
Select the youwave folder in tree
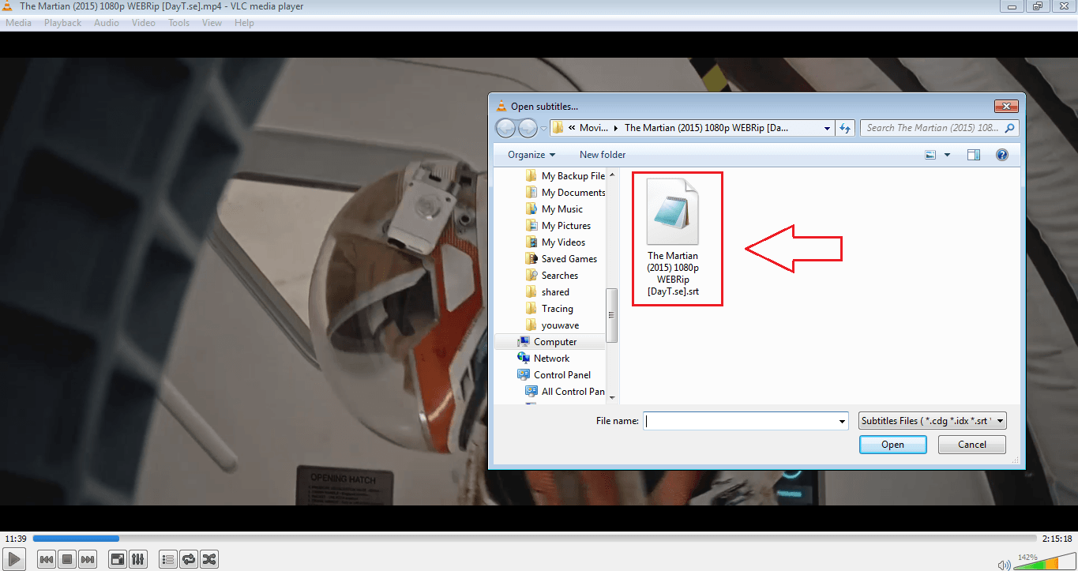pyautogui.click(x=552, y=325)
